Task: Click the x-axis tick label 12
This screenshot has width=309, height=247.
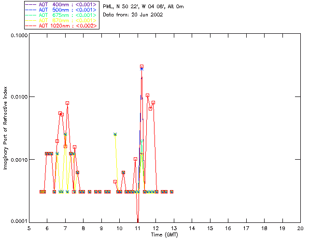Action: (155, 228)
